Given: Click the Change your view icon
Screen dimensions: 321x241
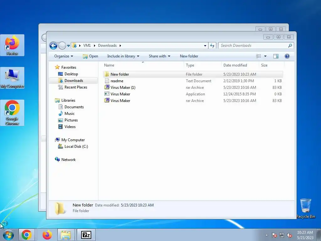Looking at the screenshot, I should click(259, 56).
